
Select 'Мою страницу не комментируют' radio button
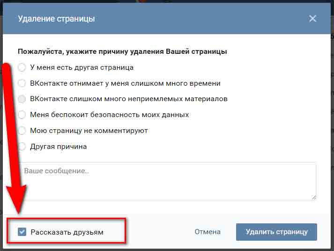22,131
